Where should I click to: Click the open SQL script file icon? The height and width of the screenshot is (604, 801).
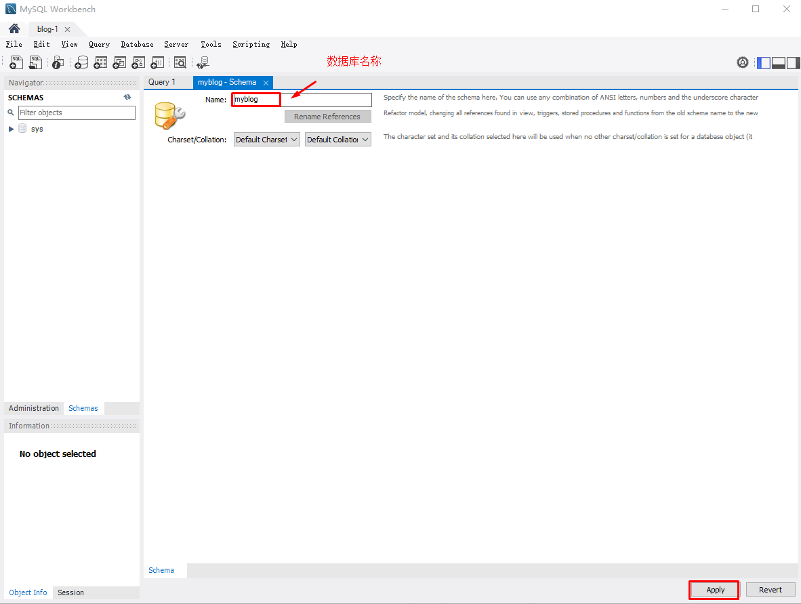[36, 62]
